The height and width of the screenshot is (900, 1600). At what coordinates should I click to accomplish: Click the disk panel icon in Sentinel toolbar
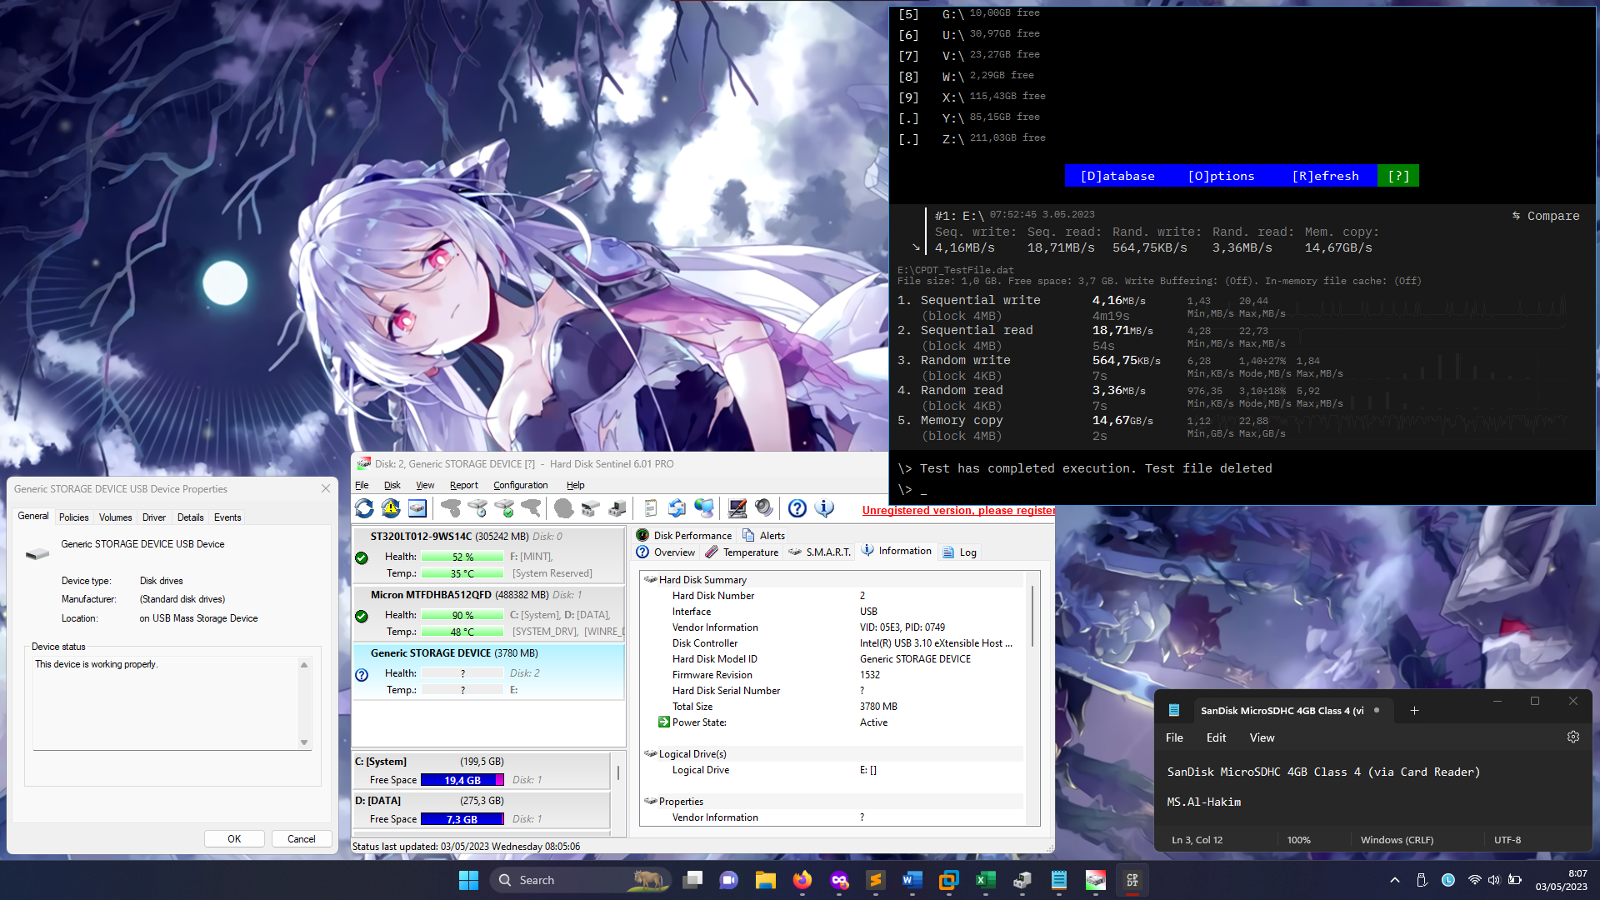[x=417, y=508]
